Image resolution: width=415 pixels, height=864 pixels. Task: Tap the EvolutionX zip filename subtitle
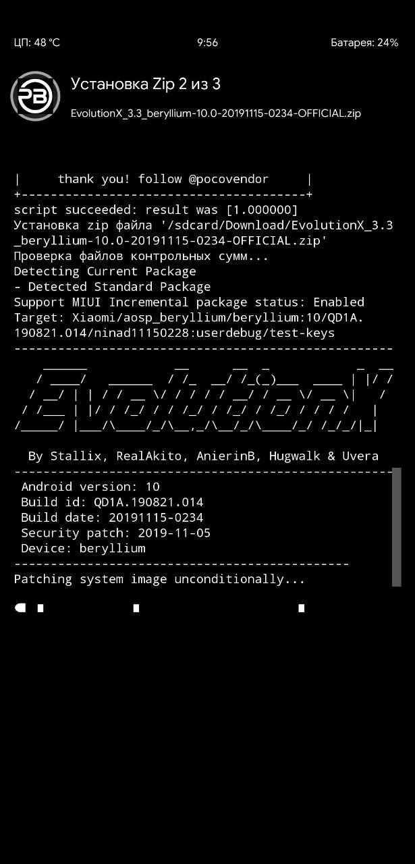[x=216, y=113]
